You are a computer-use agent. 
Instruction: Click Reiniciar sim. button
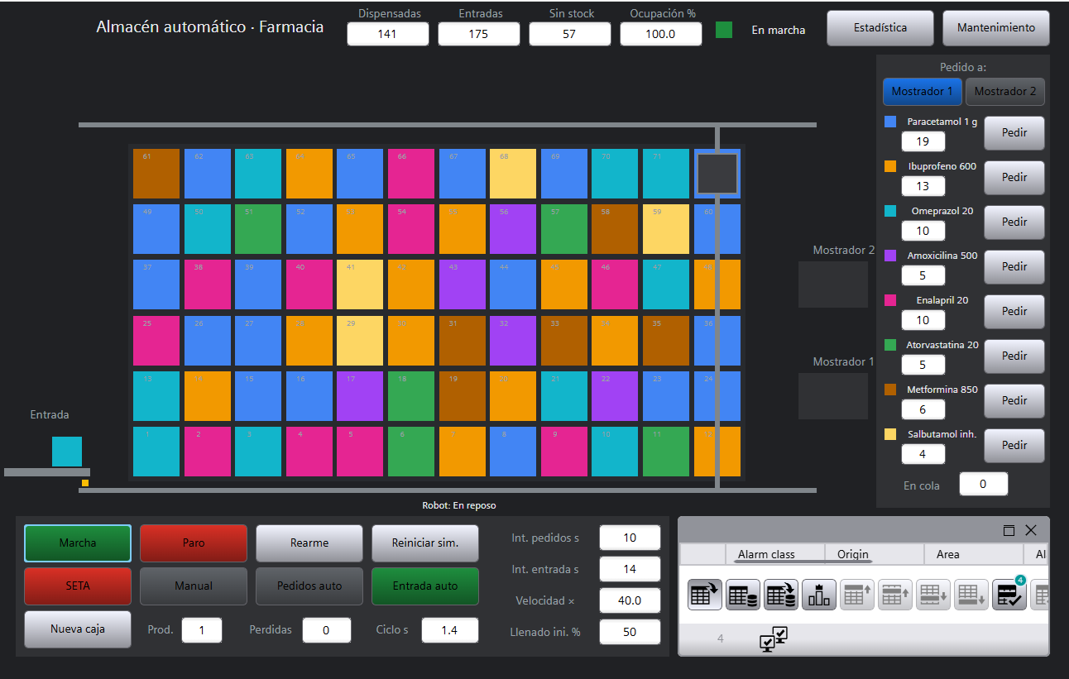point(425,543)
